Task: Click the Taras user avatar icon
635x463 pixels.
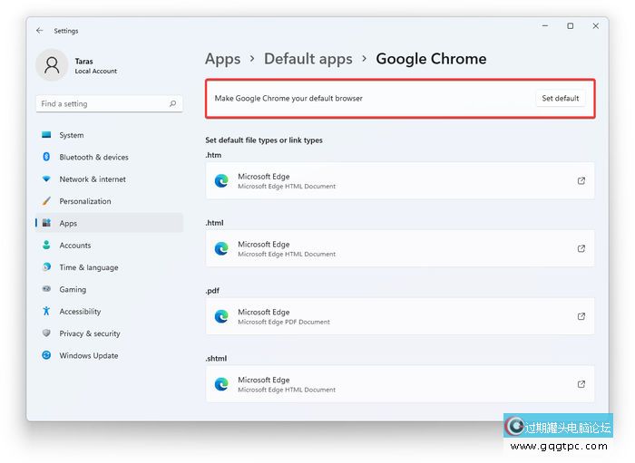Action: click(52, 65)
